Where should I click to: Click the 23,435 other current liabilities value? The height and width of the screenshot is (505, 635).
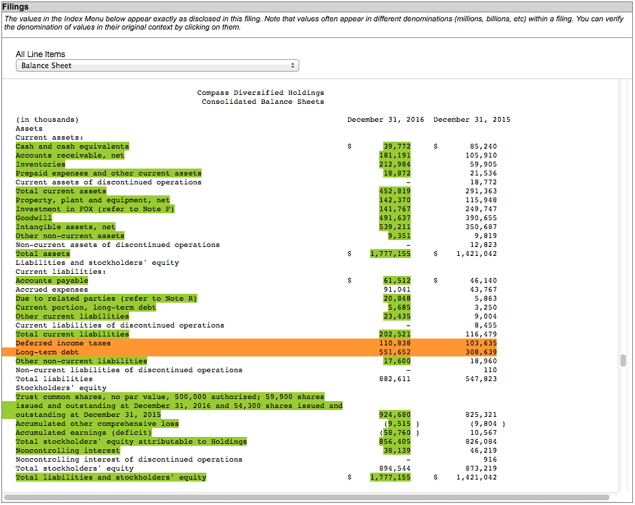point(397,316)
